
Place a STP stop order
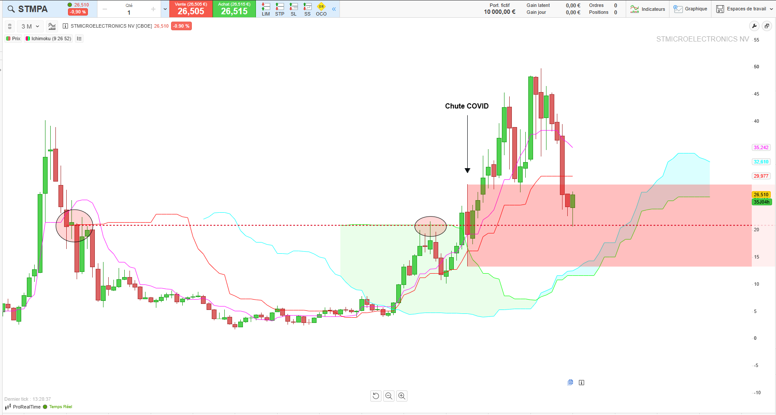(280, 9)
